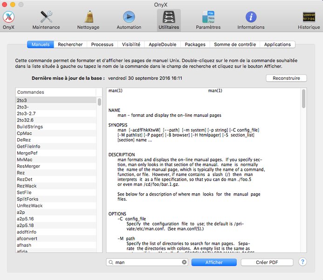Screen dimensions: 323x280
Task: Select the BuildStrings command row
Action: pyautogui.click(x=56, y=126)
